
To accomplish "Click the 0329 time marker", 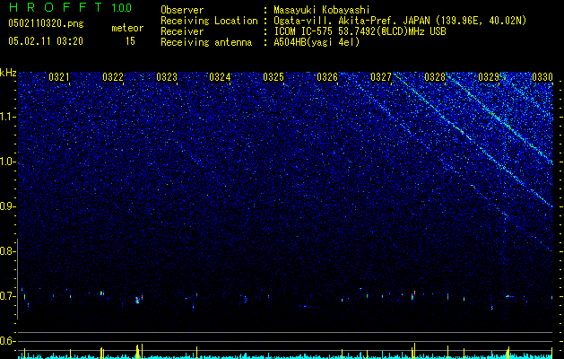I will coord(489,77).
